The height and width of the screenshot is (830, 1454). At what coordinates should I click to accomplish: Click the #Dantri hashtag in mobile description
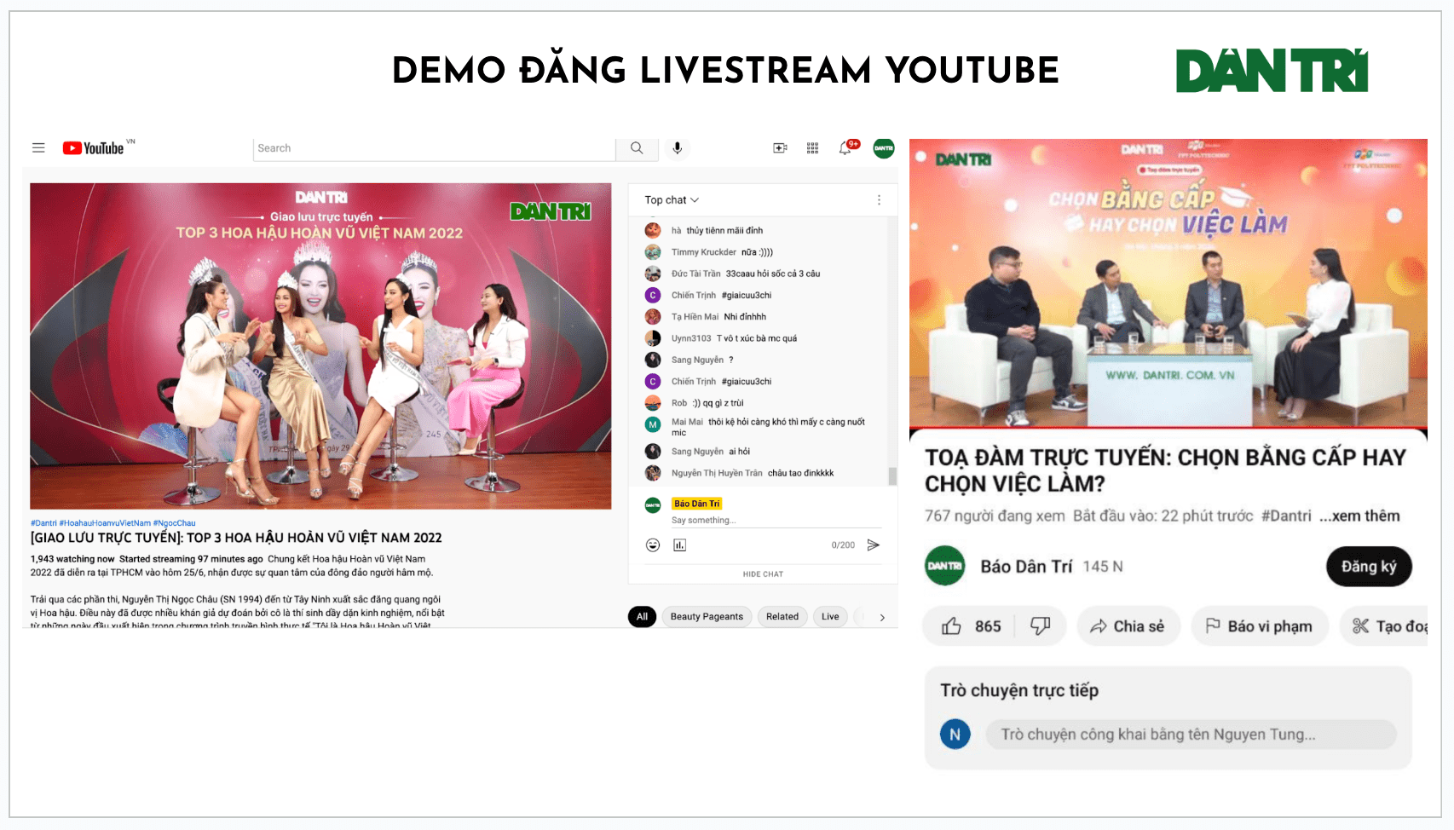(x=1286, y=516)
